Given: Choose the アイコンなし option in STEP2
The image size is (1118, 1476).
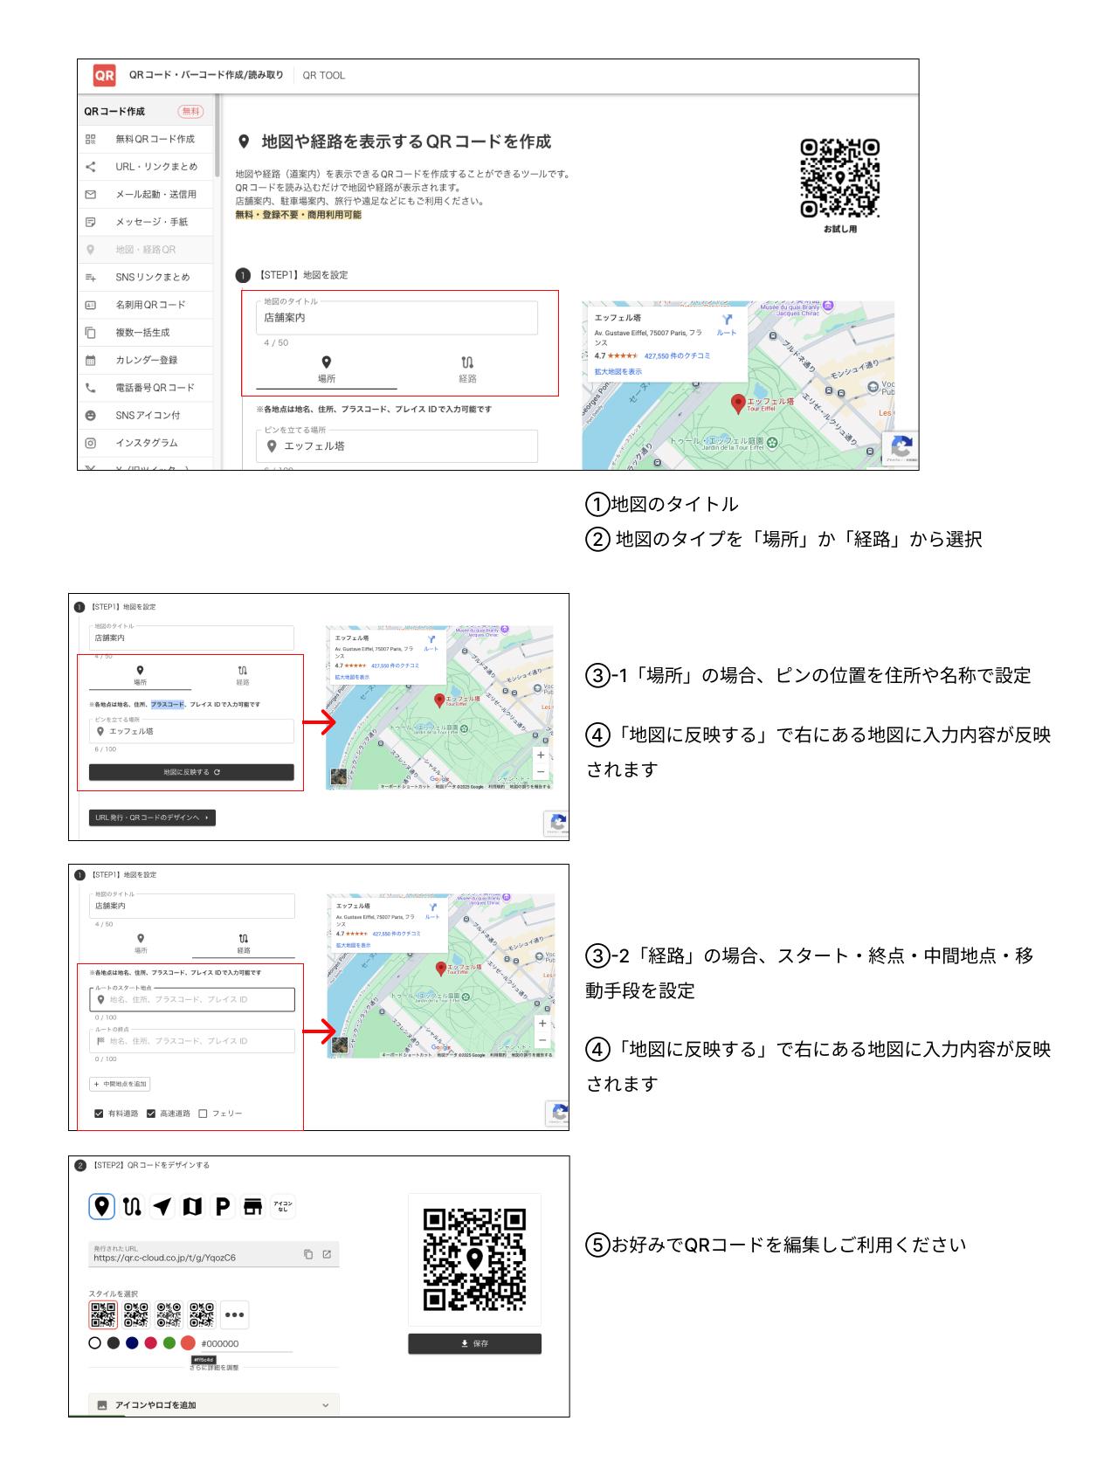Looking at the screenshot, I should click(x=282, y=1206).
